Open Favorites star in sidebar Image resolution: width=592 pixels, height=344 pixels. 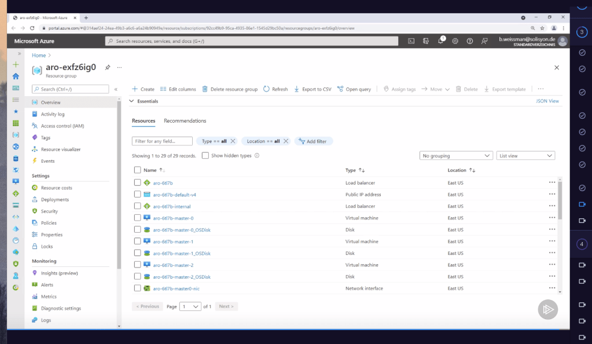tap(16, 112)
